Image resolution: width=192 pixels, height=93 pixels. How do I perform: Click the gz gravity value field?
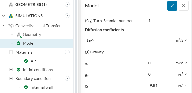[158, 86]
